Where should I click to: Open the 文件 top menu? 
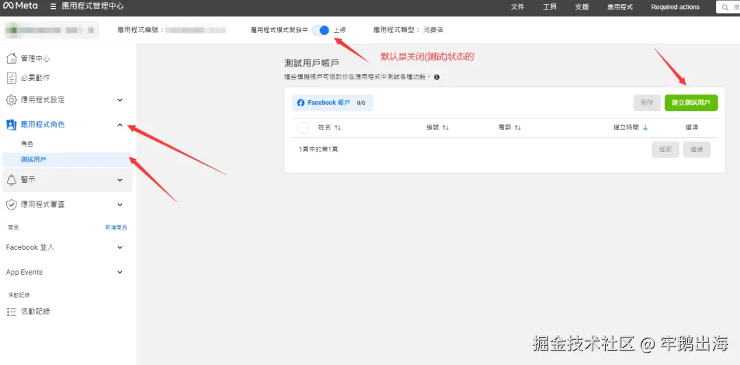tap(518, 7)
